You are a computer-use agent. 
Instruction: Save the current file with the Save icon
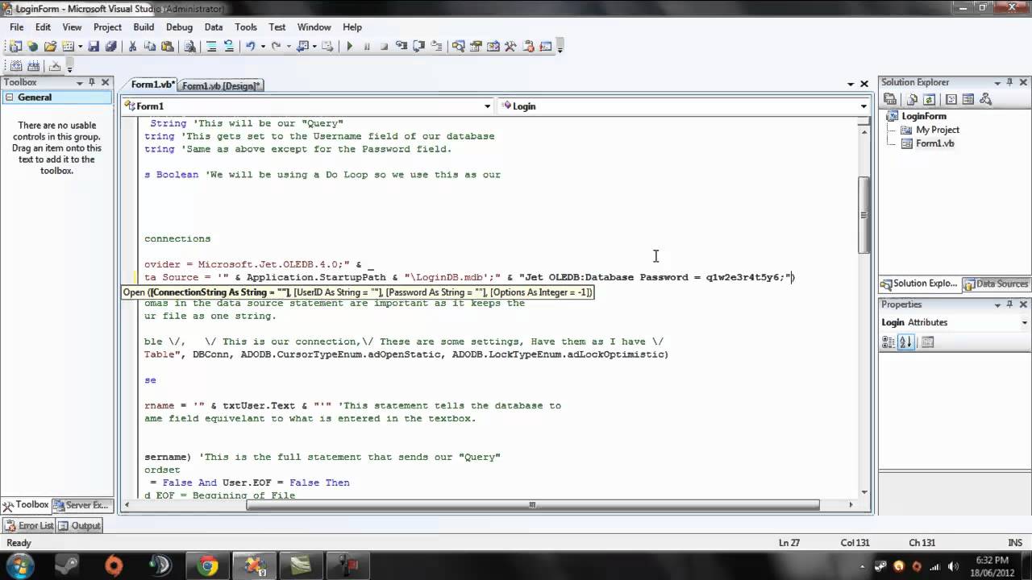point(94,47)
